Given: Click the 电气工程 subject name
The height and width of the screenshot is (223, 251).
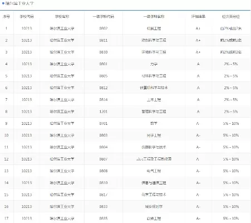Looking at the screenshot, I should pyautogui.click(x=154, y=171).
